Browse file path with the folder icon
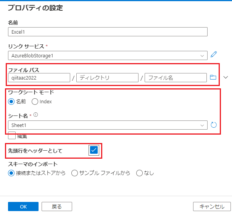This screenshot has height=213, width=232. click(x=213, y=77)
